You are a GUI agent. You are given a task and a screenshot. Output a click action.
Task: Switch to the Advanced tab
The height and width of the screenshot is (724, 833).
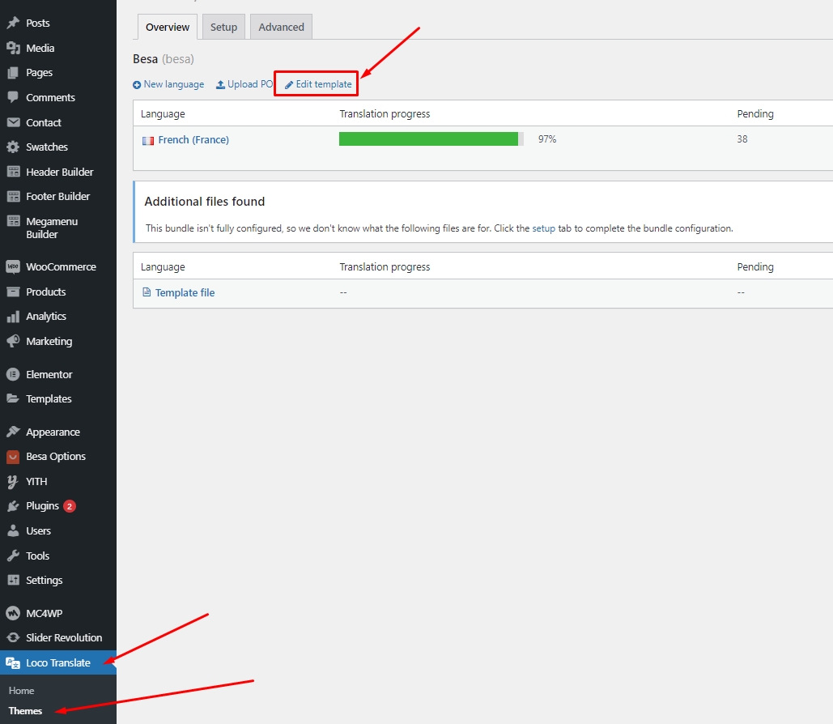281,27
